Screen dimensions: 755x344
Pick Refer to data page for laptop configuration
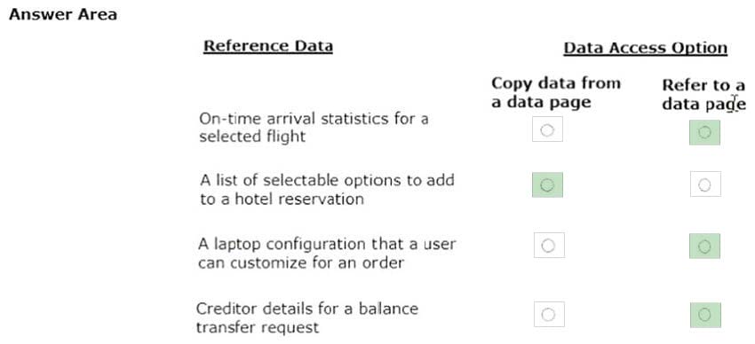[704, 246]
